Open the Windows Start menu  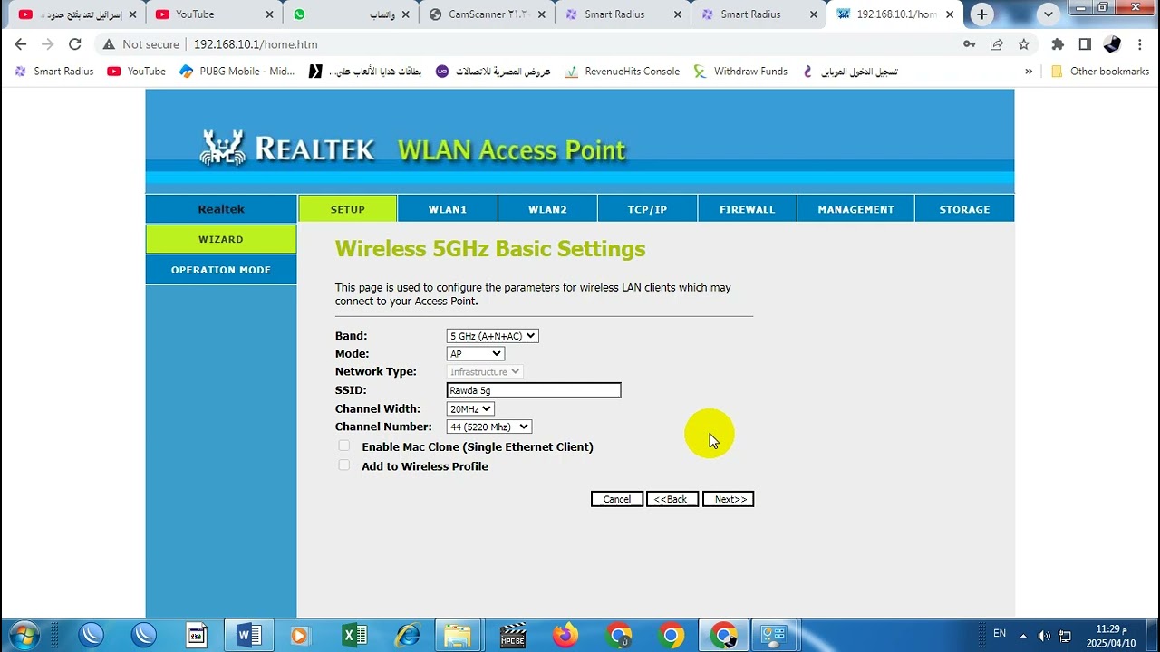click(24, 636)
